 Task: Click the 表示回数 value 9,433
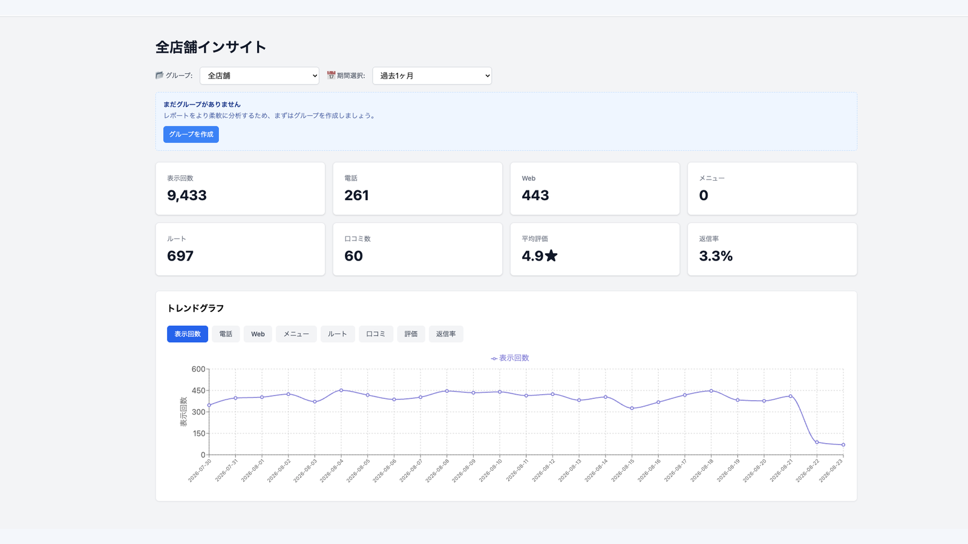pos(187,195)
